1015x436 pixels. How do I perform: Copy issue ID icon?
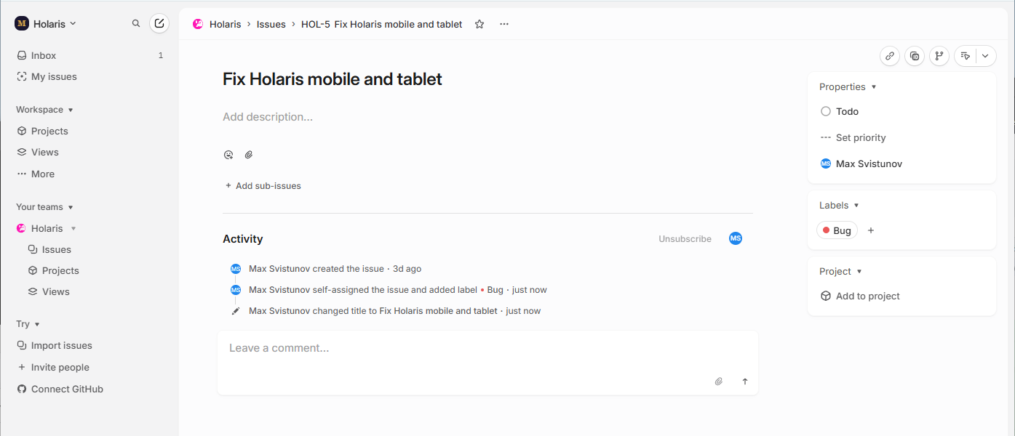coord(915,56)
